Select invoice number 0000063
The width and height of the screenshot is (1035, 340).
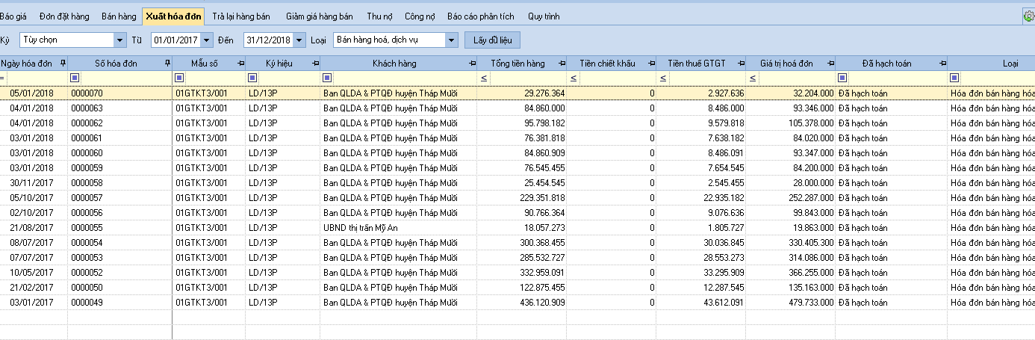pos(87,108)
